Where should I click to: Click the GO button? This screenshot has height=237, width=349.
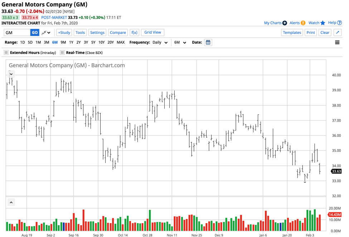[x=35, y=33]
